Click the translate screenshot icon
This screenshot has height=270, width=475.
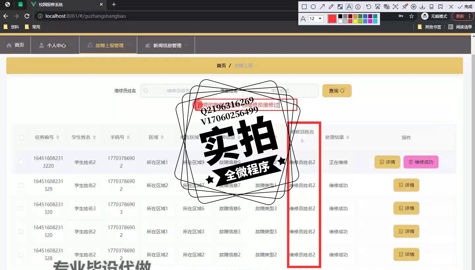[x=387, y=7]
